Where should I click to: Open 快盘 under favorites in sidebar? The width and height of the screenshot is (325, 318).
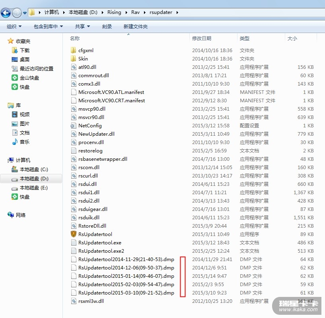[x=21, y=87]
